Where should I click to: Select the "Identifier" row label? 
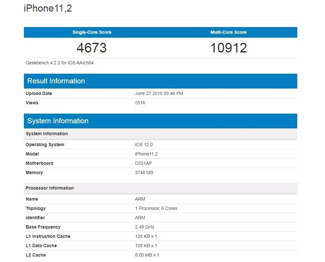tap(35, 218)
